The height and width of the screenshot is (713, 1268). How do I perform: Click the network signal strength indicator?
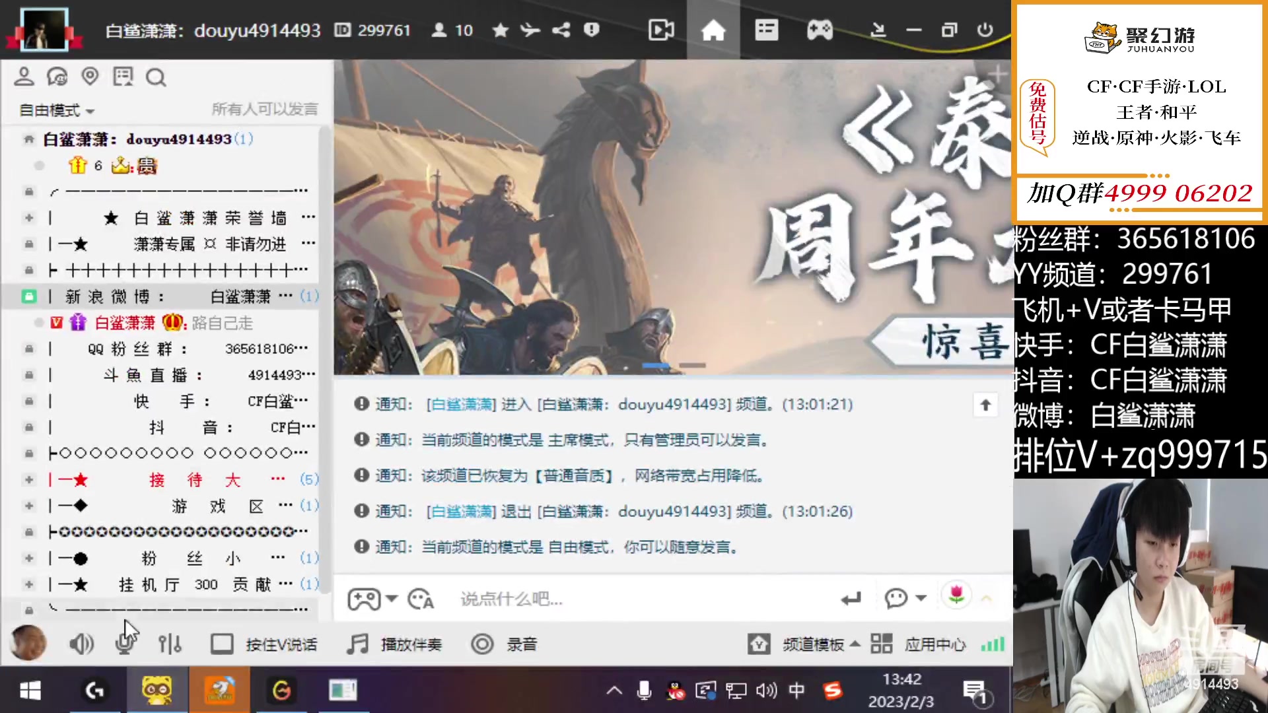[x=993, y=644]
